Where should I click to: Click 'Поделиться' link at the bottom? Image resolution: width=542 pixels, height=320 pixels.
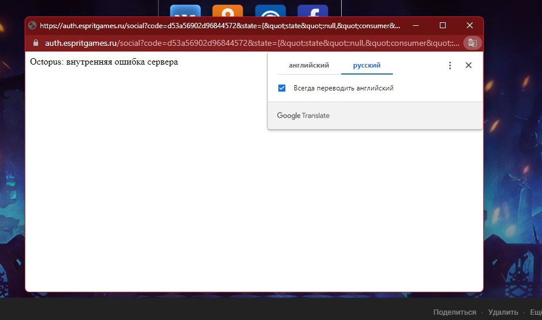tap(455, 312)
